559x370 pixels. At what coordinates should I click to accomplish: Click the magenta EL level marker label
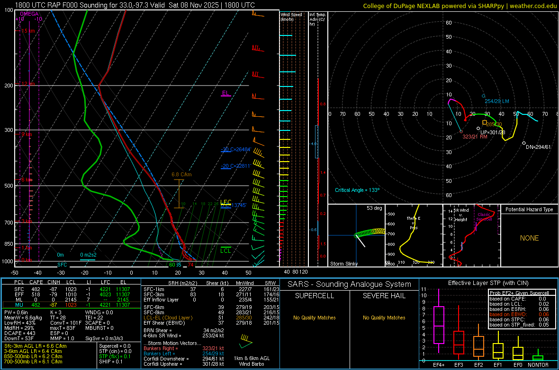225,93
